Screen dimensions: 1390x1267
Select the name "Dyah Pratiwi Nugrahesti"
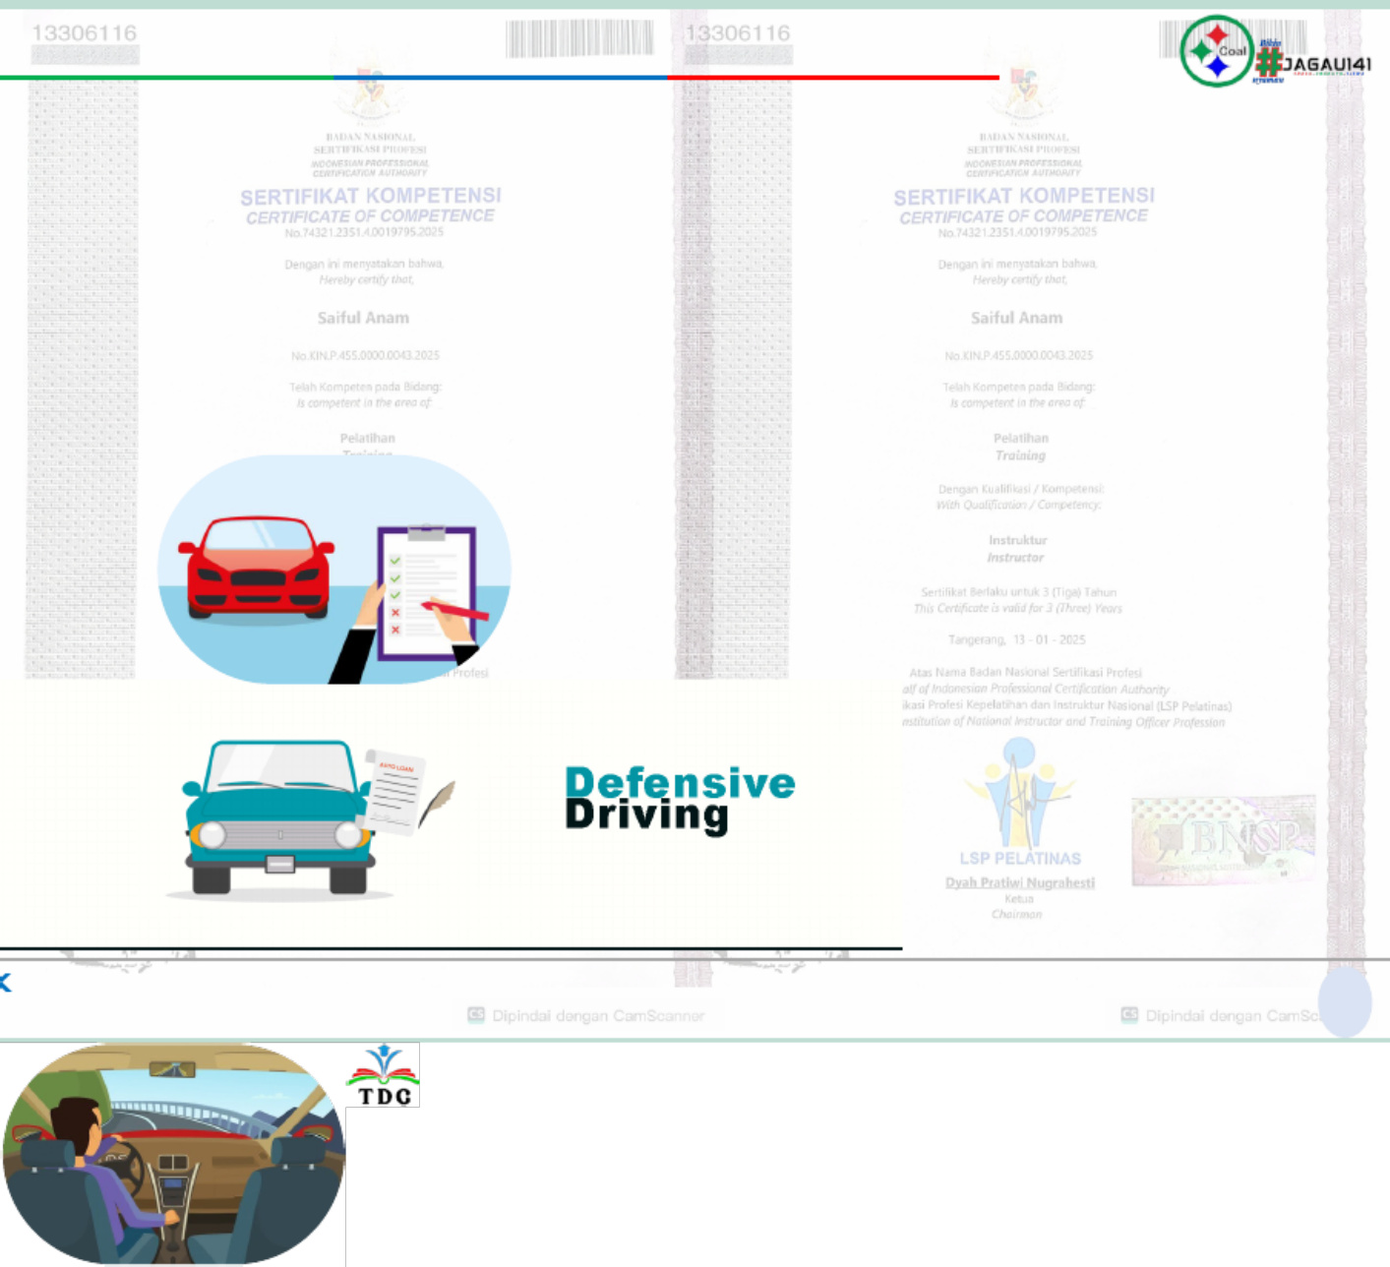[1020, 882]
